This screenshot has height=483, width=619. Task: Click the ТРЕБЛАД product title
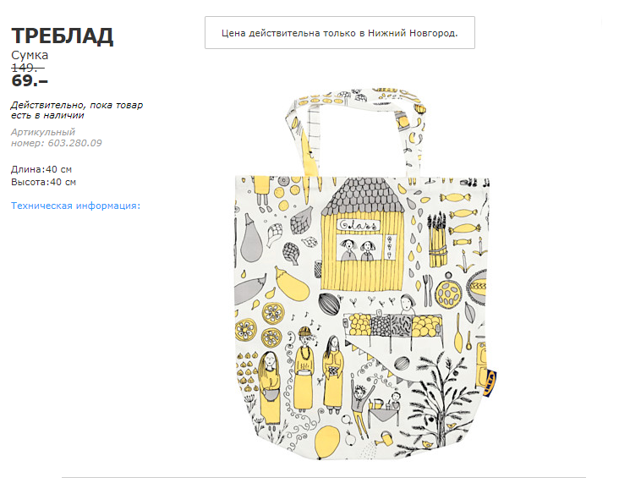63,36
